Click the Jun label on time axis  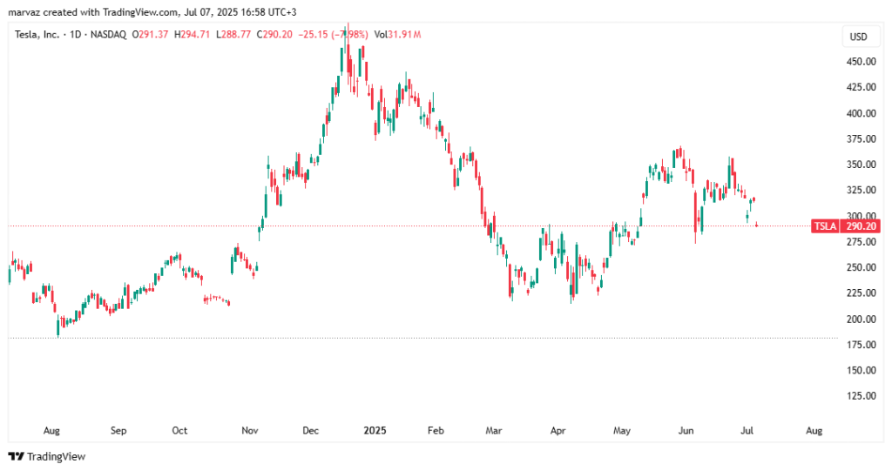686,431
